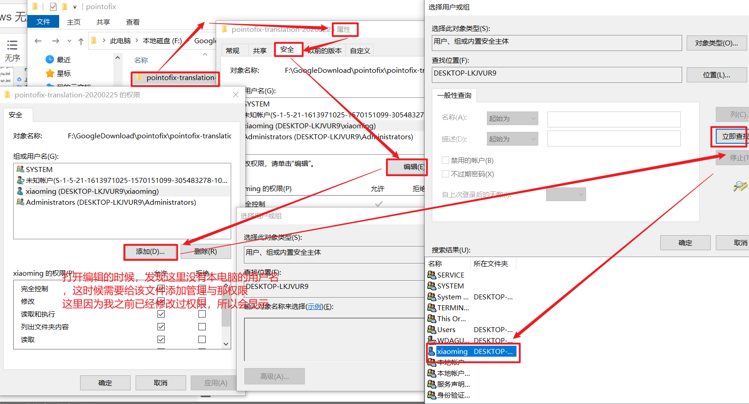Viewport: 749px width, 404px height.
Task: Select the 一般性查询 tab
Action: coord(454,95)
